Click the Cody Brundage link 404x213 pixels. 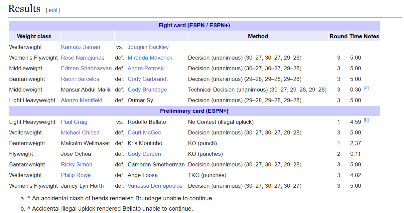click(x=147, y=90)
